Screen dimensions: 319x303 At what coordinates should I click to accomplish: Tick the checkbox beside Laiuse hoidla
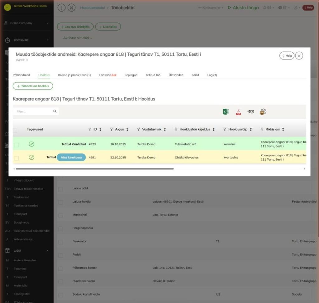tap(61, 202)
